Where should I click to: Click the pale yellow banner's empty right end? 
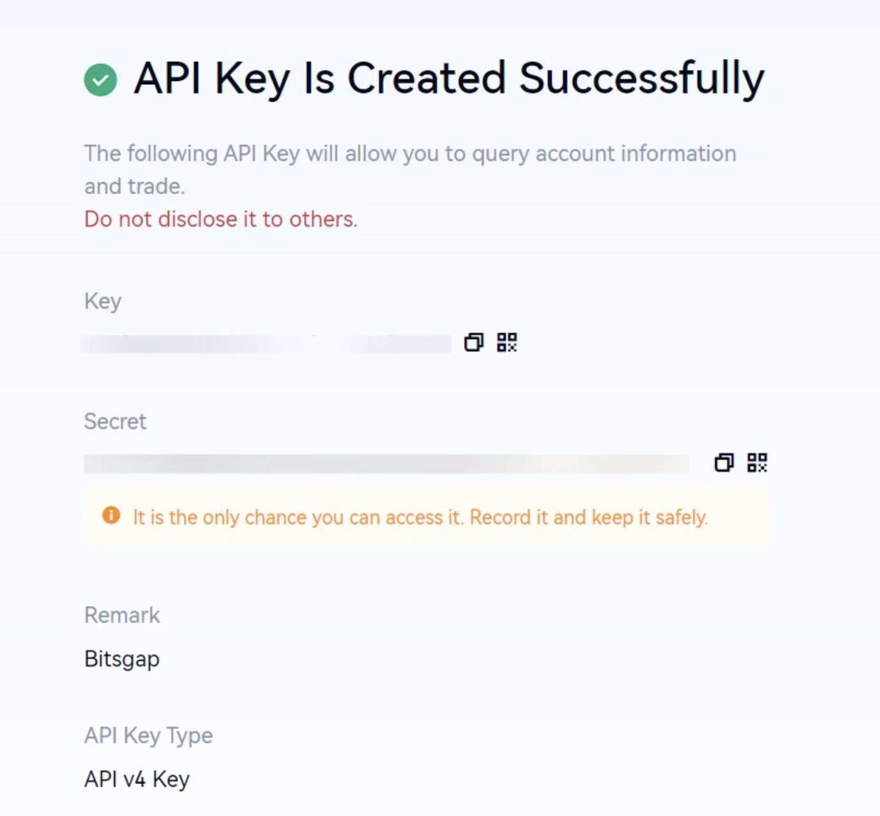pos(741,516)
